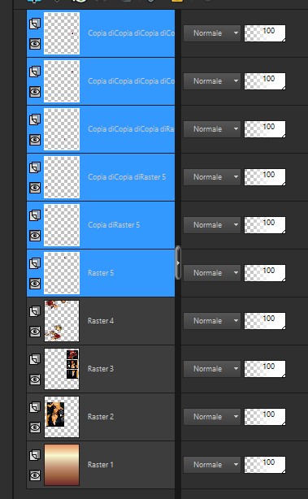Click the layer type icon of Copia diRaster 5
This screenshot has width=308, height=499.
coord(35,215)
